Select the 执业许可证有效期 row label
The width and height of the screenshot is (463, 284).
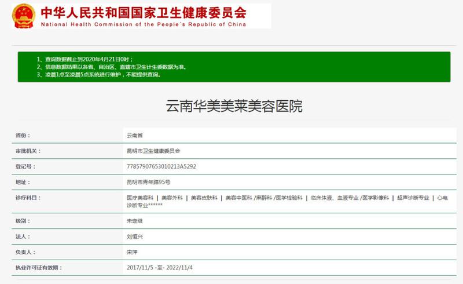coord(38,268)
